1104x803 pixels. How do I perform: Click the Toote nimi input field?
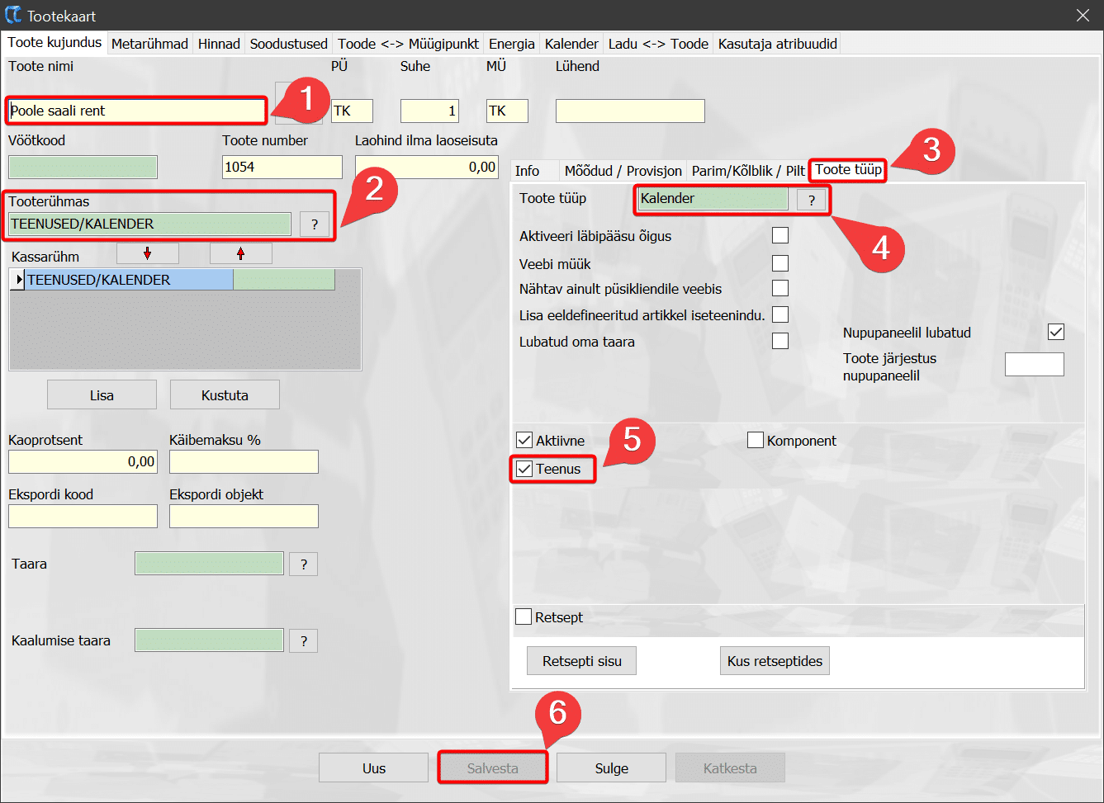coord(136,111)
